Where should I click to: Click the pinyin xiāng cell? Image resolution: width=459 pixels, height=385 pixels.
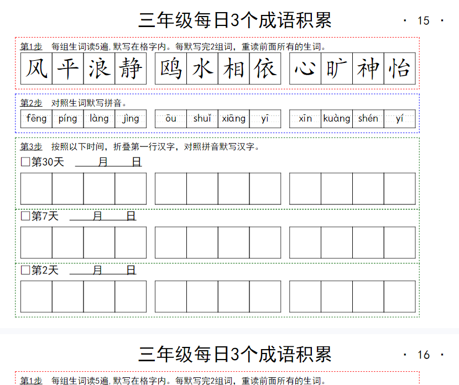(233, 119)
